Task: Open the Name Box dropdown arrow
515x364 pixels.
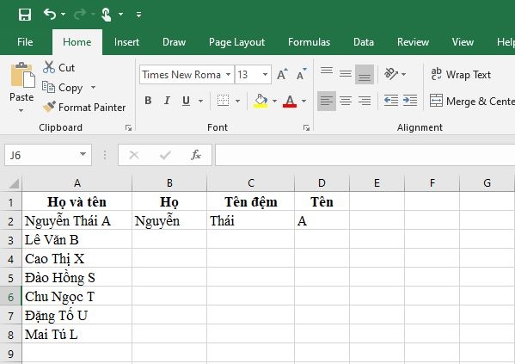Action: (83, 154)
